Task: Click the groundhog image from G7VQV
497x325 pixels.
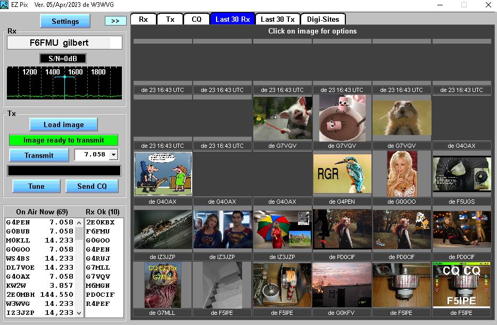Action: click(x=402, y=118)
